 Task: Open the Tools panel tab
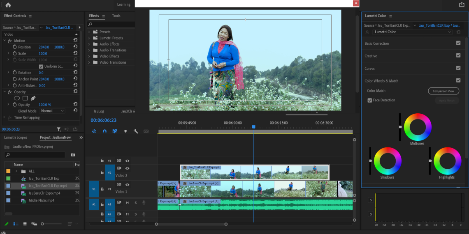point(116,16)
